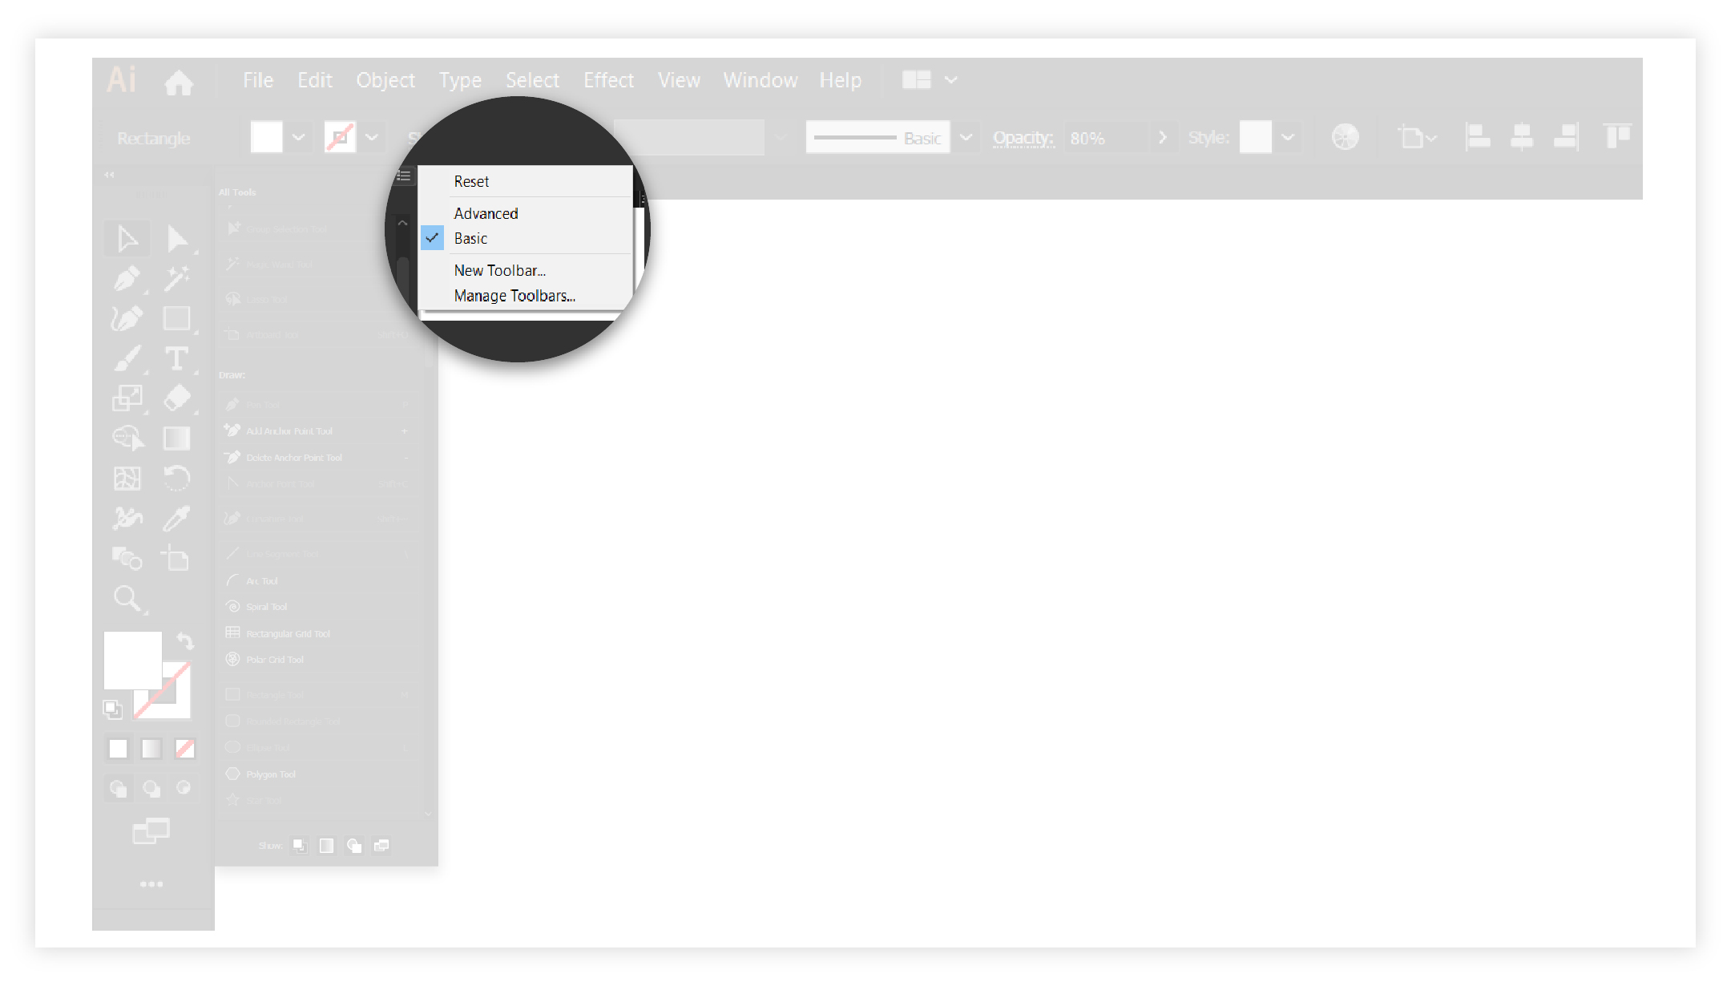Click the stroke color swatch
This screenshot has height=986, width=1731.
click(x=339, y=137)
